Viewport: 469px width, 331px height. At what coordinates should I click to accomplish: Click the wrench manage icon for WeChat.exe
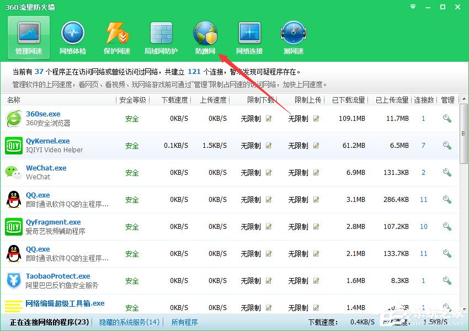point(447,172)
